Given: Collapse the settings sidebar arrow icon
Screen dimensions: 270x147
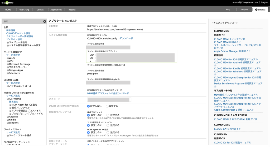Looking at the screenshot, I should tap(45, 22).
